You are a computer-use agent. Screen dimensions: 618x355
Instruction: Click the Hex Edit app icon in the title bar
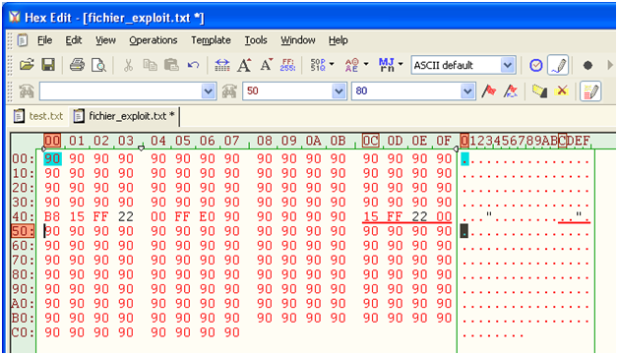(x=14, y=17)
